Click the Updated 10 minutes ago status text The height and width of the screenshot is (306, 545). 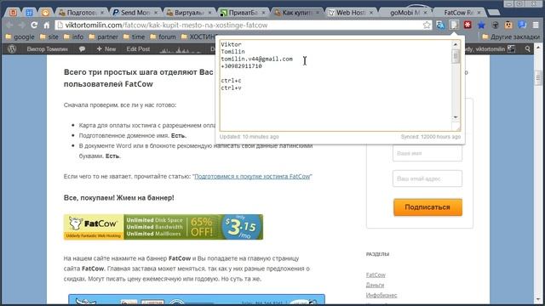click(250, 137)
